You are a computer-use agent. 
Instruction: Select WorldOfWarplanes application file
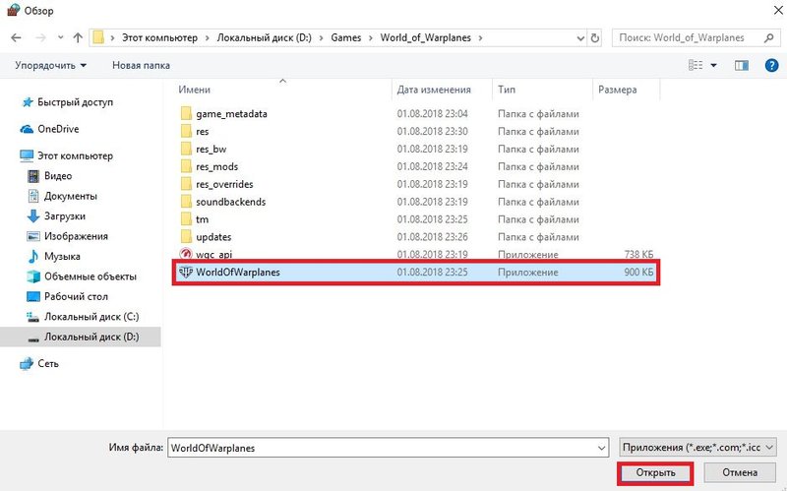coord(415,273)
